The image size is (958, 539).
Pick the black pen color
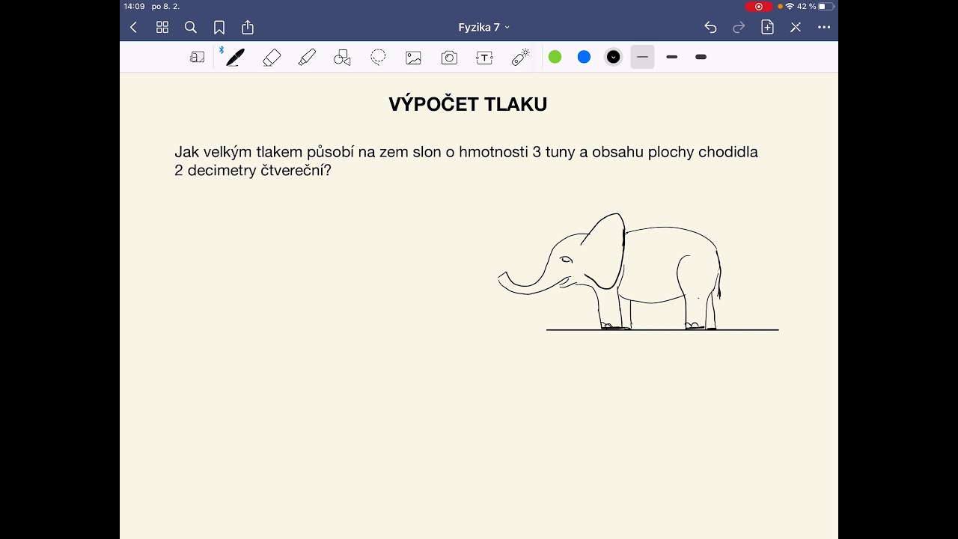pos(613,57)
